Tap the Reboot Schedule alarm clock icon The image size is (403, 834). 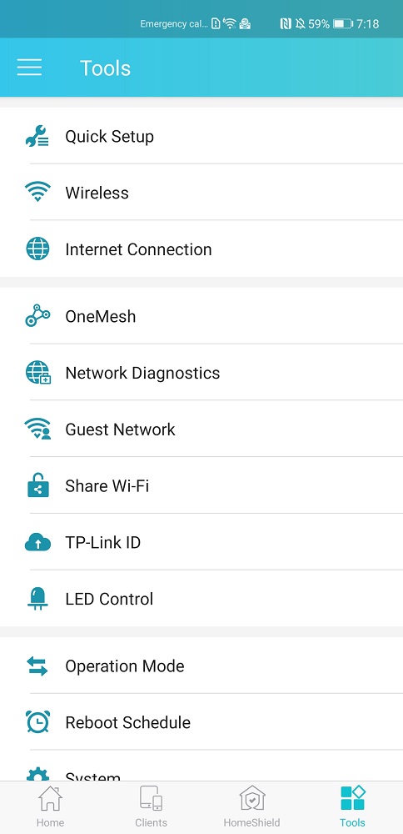point(37,722)
